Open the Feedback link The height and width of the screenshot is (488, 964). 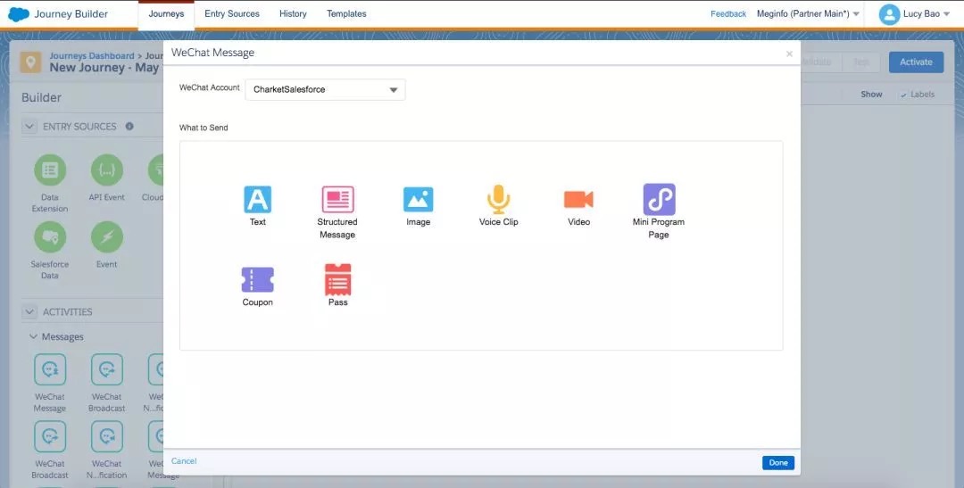click(x=728, y=13)
